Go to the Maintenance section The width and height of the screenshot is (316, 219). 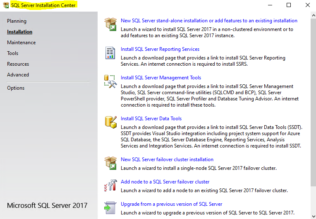(21, 43)
